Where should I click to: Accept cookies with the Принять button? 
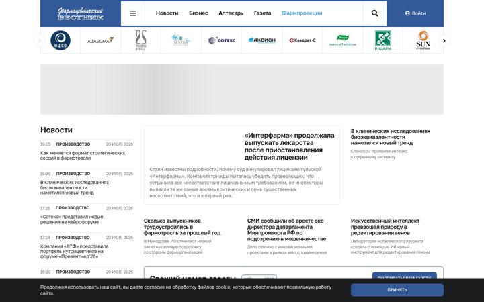click(397, 290)
